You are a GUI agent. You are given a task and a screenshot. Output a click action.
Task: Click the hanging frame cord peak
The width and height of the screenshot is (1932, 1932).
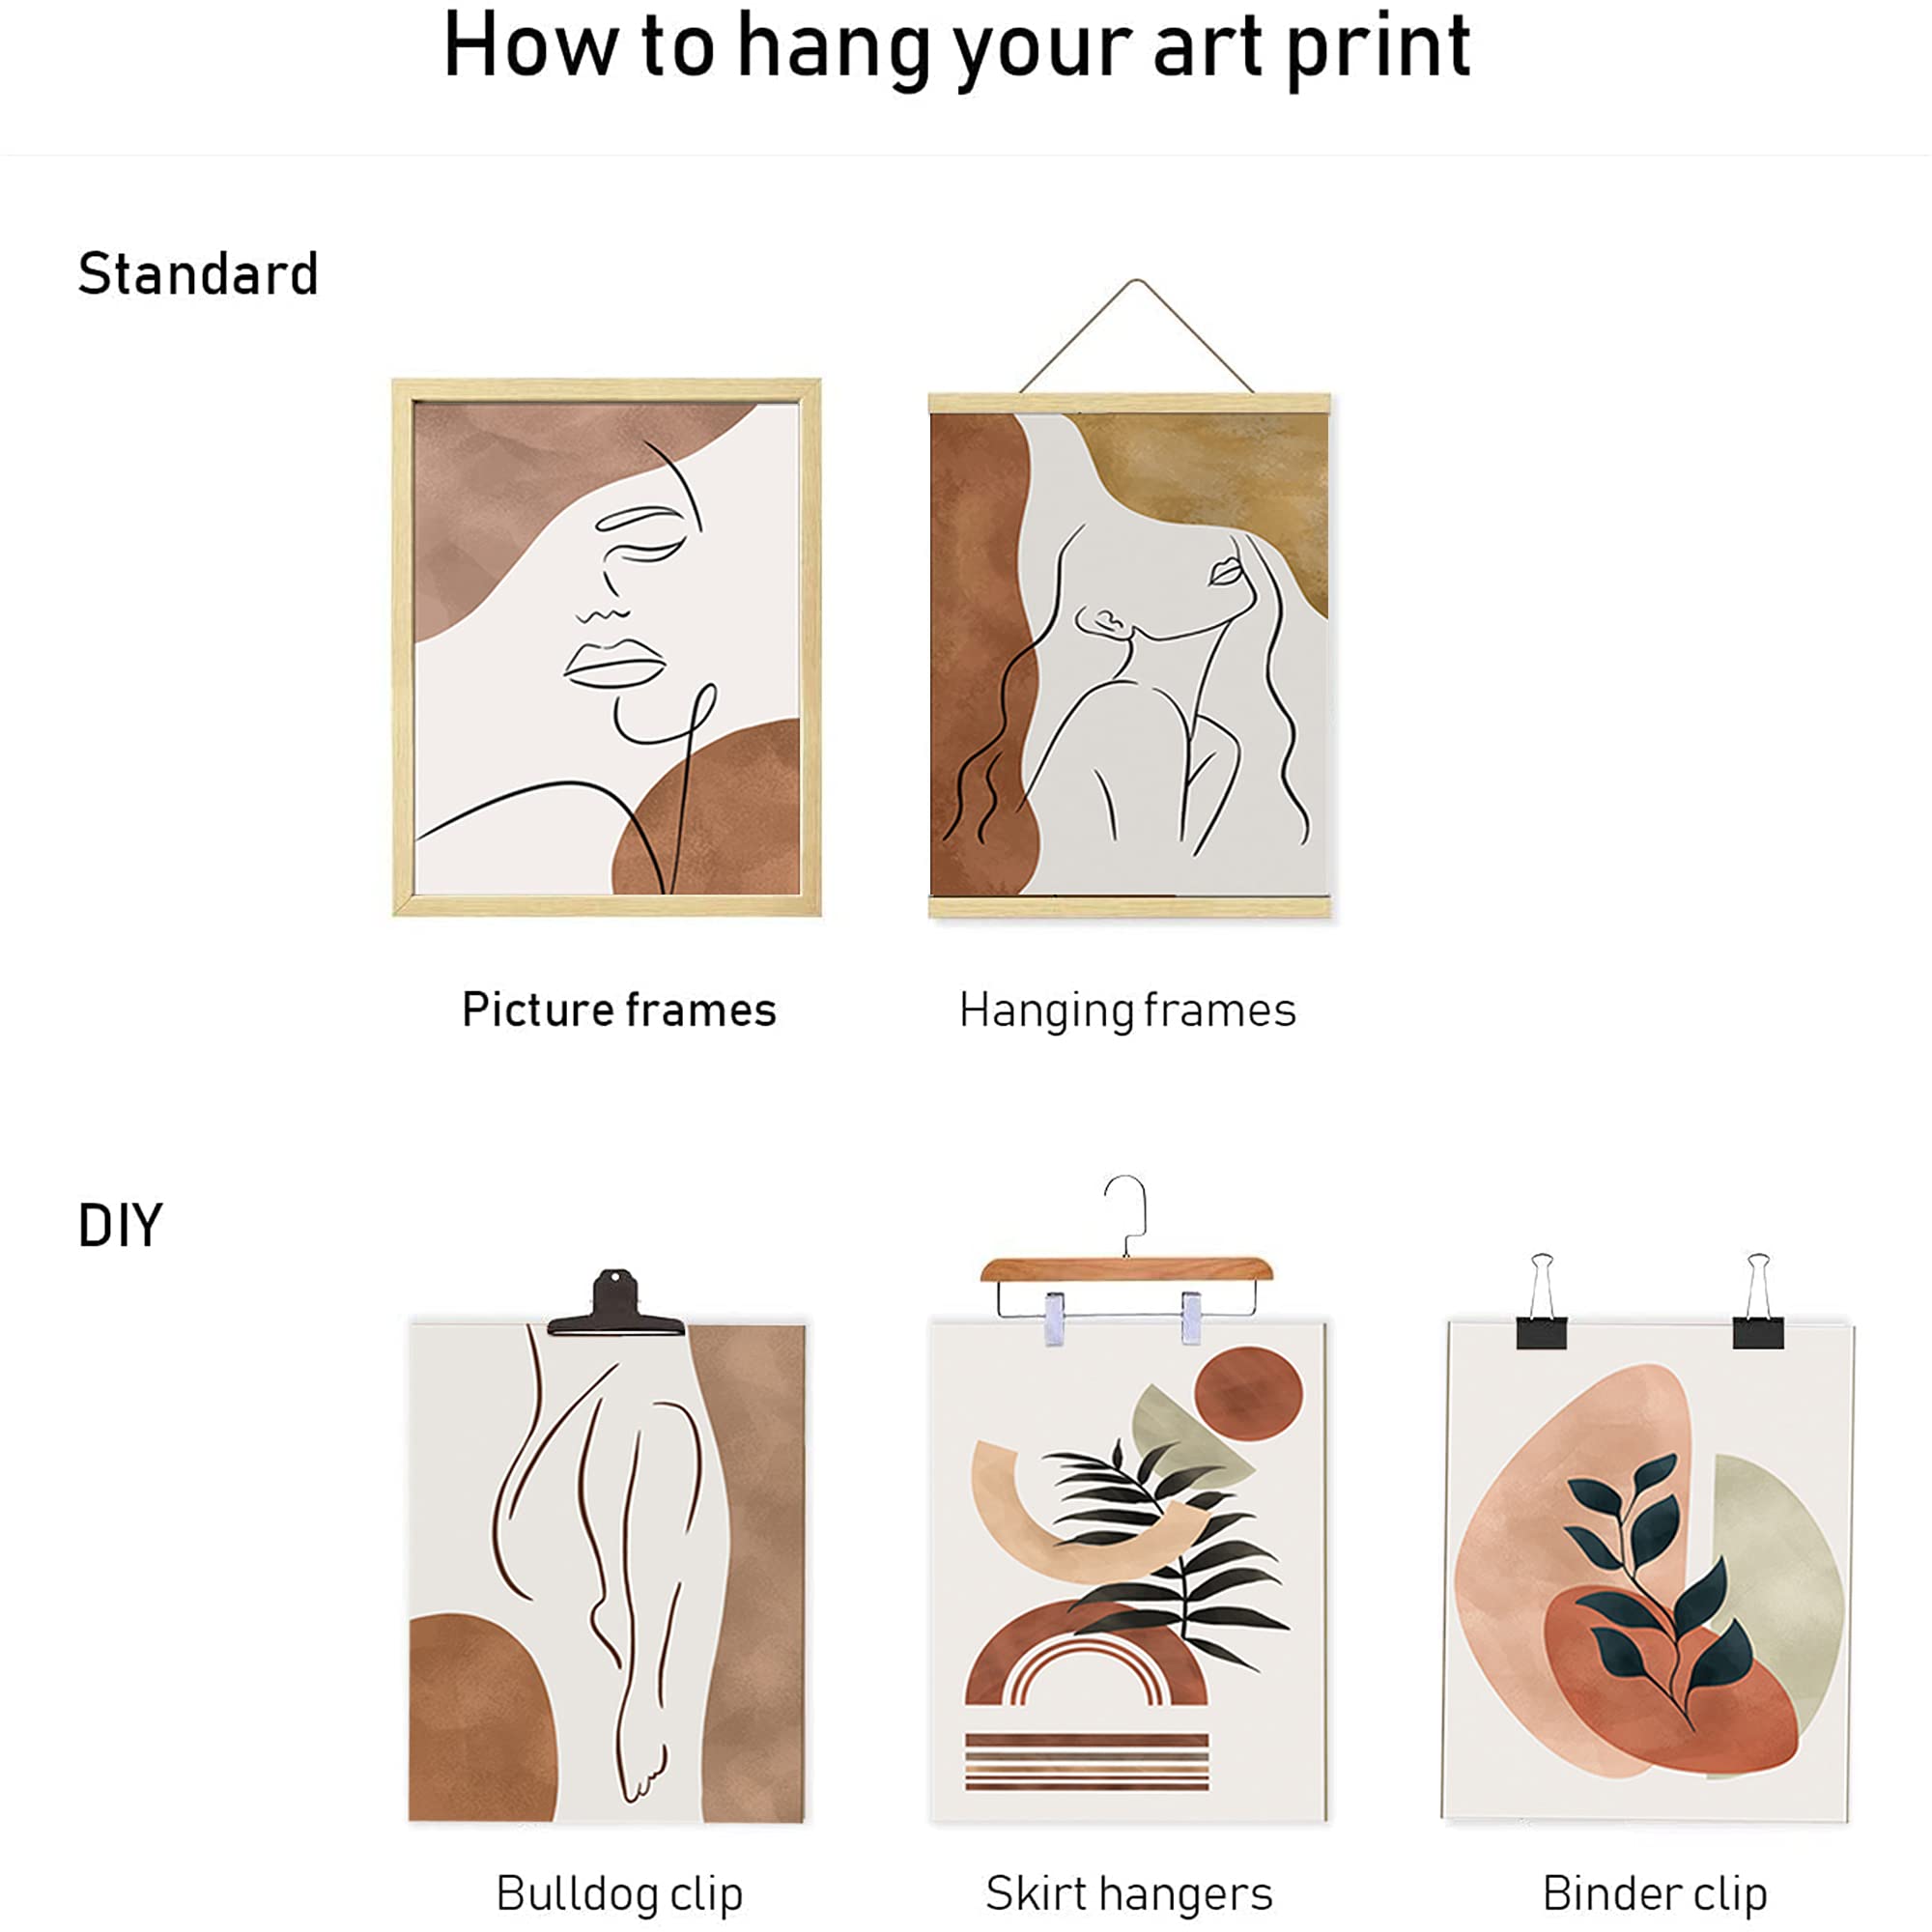[x=1136, y=283]
